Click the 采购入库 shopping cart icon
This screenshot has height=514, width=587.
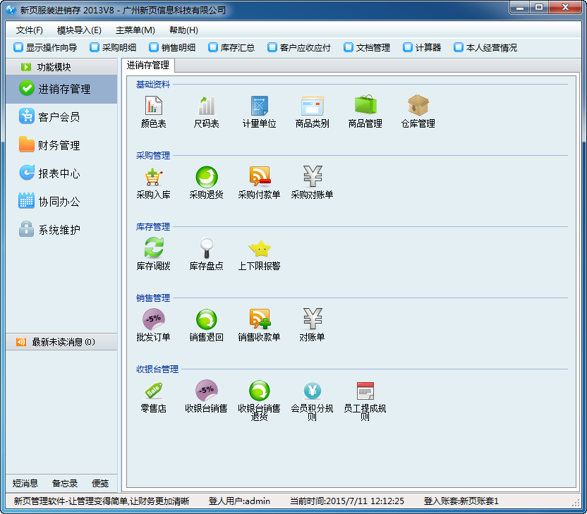coord(153,177)
